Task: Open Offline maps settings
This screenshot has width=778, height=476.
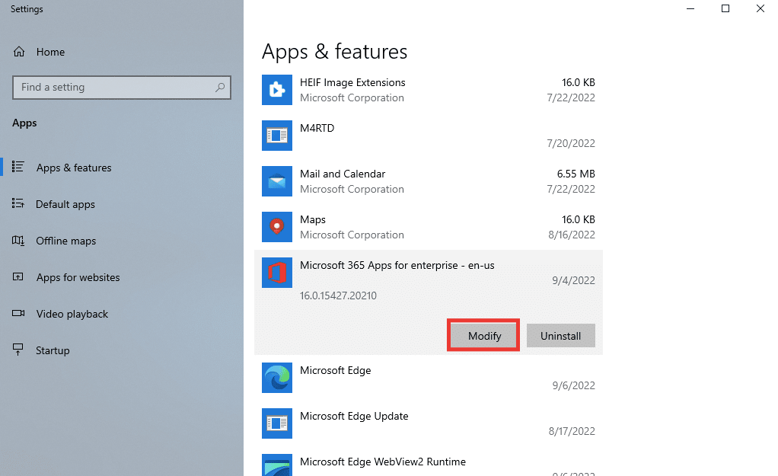Action: 66,241
